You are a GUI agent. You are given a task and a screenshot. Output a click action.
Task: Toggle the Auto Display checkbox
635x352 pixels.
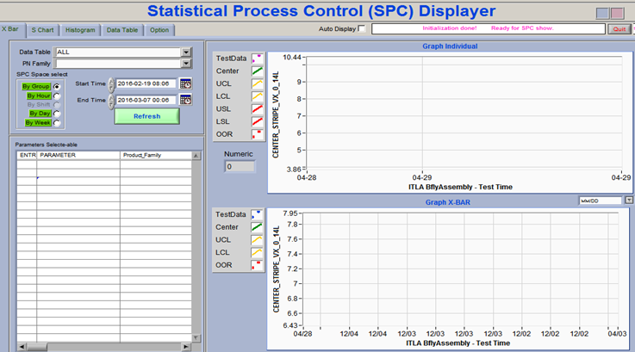coord(362,28)
